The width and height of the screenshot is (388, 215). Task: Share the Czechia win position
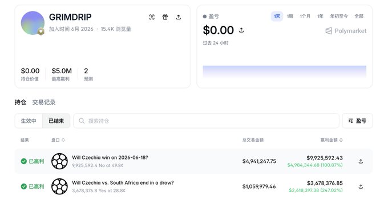pyautogui.click(x=361, y=161)
